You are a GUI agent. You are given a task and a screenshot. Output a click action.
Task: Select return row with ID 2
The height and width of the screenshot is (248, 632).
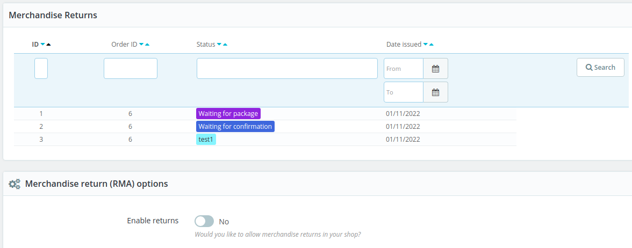click(x=265, y=127)
